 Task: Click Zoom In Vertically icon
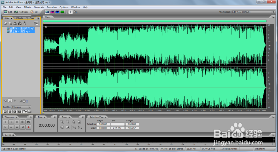(x=74, y=127)
